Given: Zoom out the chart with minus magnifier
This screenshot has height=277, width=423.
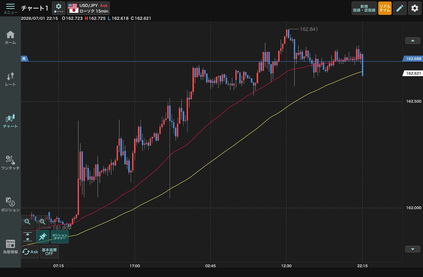Looking at the screenshot, I should 28,222.
